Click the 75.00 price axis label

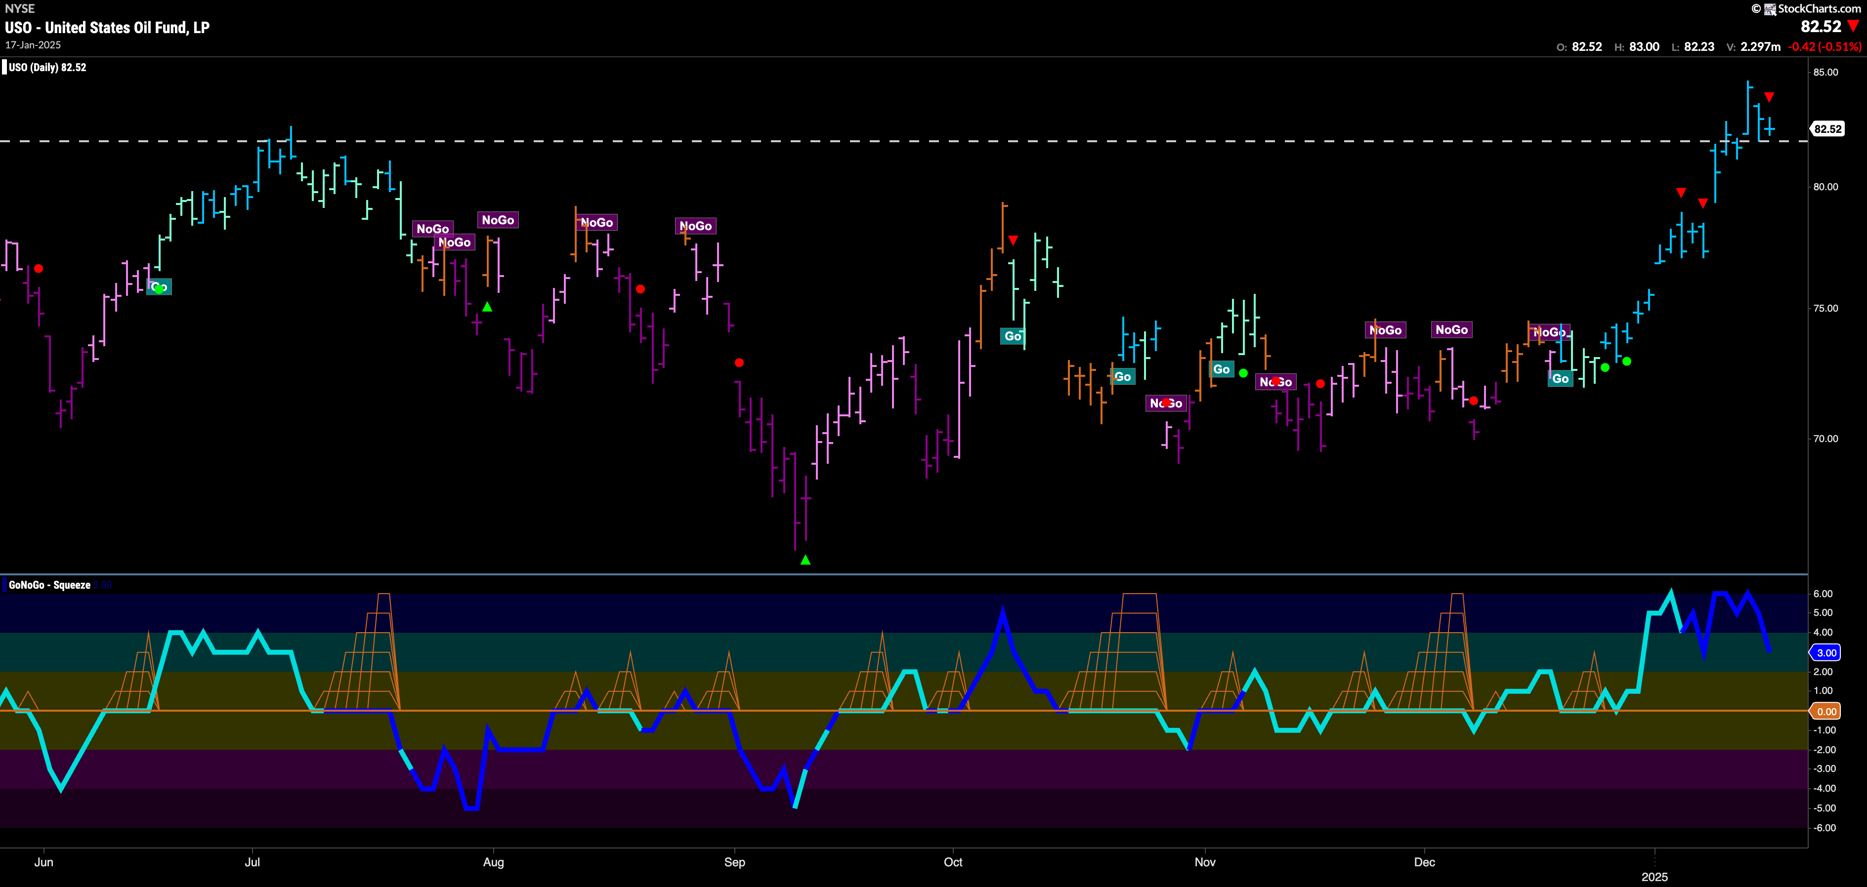(x=1825, y=309)
